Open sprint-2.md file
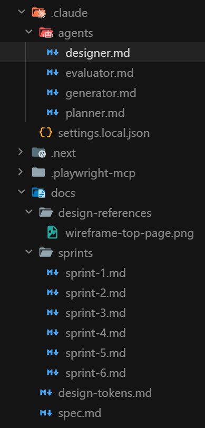 pos(96,293)
